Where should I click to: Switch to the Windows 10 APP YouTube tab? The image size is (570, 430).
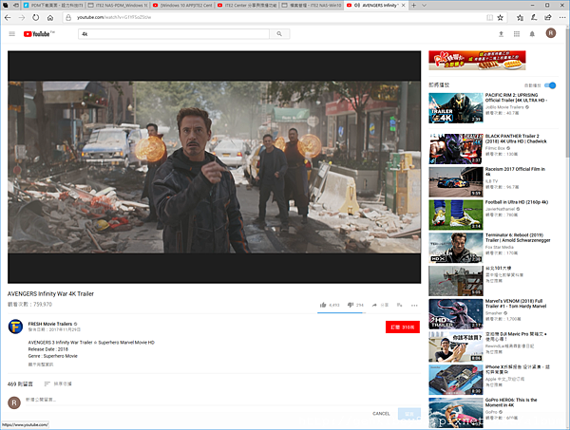click(182, 5)
